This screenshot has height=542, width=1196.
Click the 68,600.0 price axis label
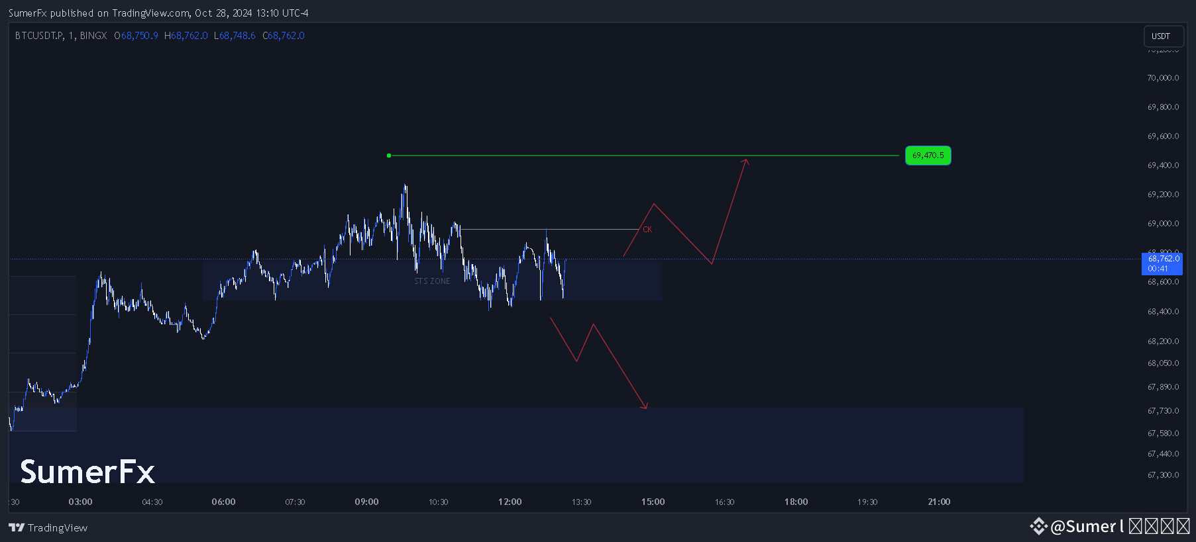(x=1163, y=282)
